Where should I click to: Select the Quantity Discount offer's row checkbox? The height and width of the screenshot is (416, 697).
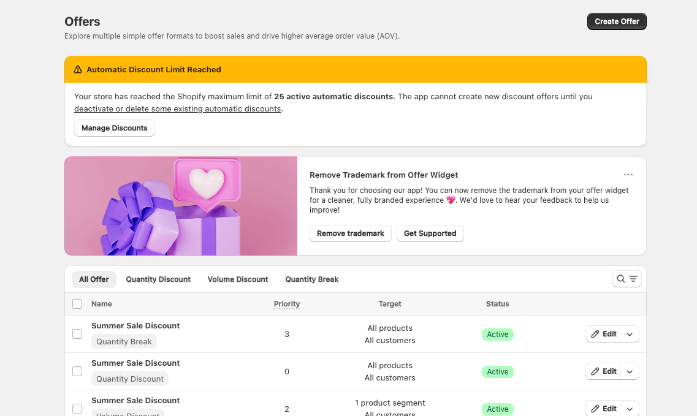(x=77, y=371)
